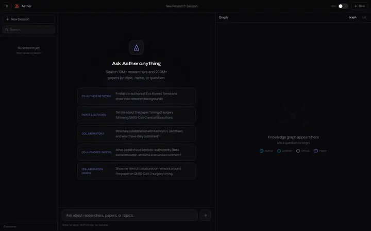Viewport: 371px width, 231px height.
Task: Focus the 'Ask about researchers, papers, or topics' box
Action: coord(130,215)
